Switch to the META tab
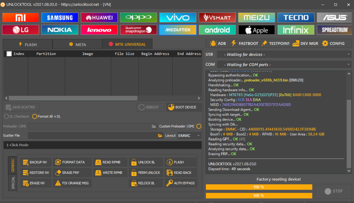Viewport: 354px width, 203px height. 77,44
